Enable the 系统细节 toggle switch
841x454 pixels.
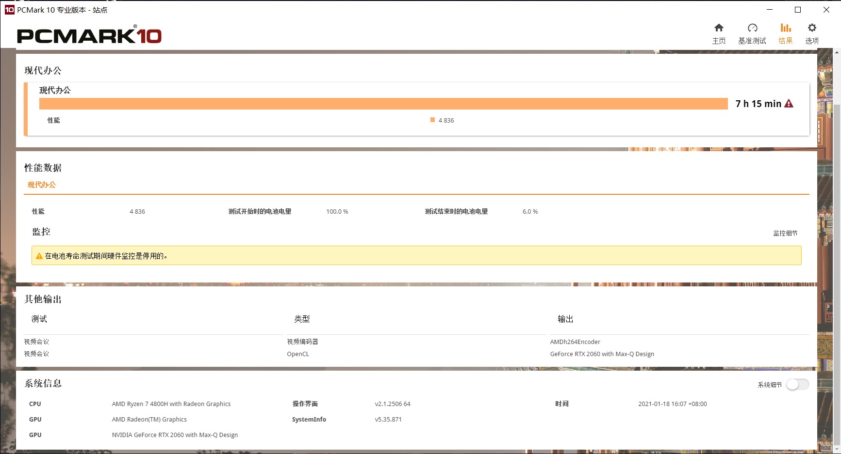797,384
